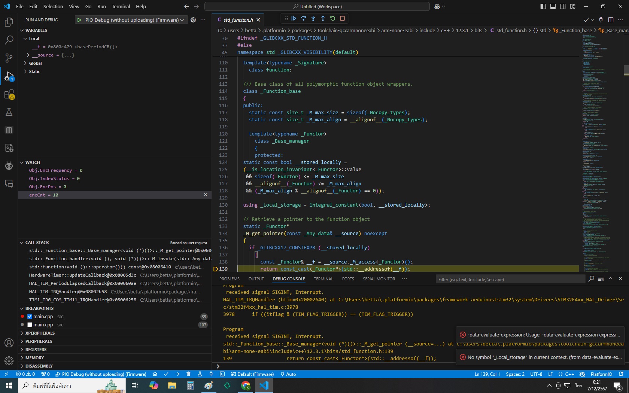Viewport: 629px width, 393px height.
Task: Expand the REGISTERS section
Action: click(36, 350)
